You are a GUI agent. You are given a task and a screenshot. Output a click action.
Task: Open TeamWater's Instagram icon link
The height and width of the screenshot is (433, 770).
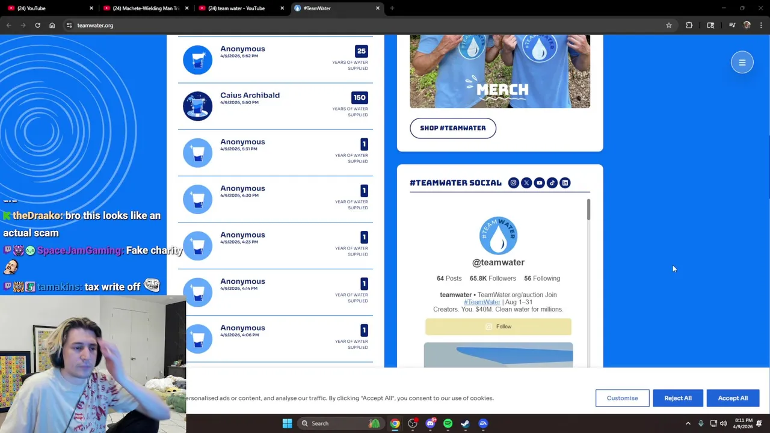tap(513, 183)
